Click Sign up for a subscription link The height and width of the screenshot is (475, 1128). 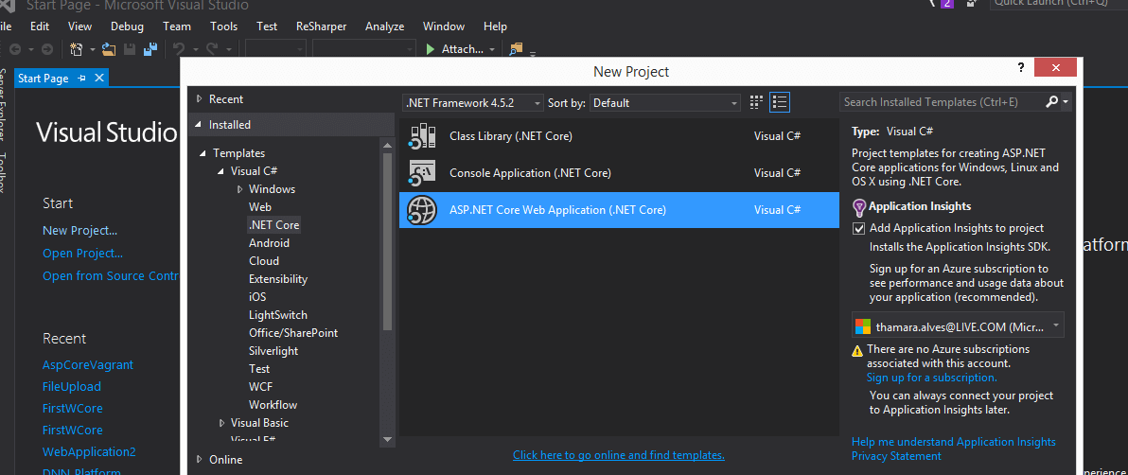[931, 378]
